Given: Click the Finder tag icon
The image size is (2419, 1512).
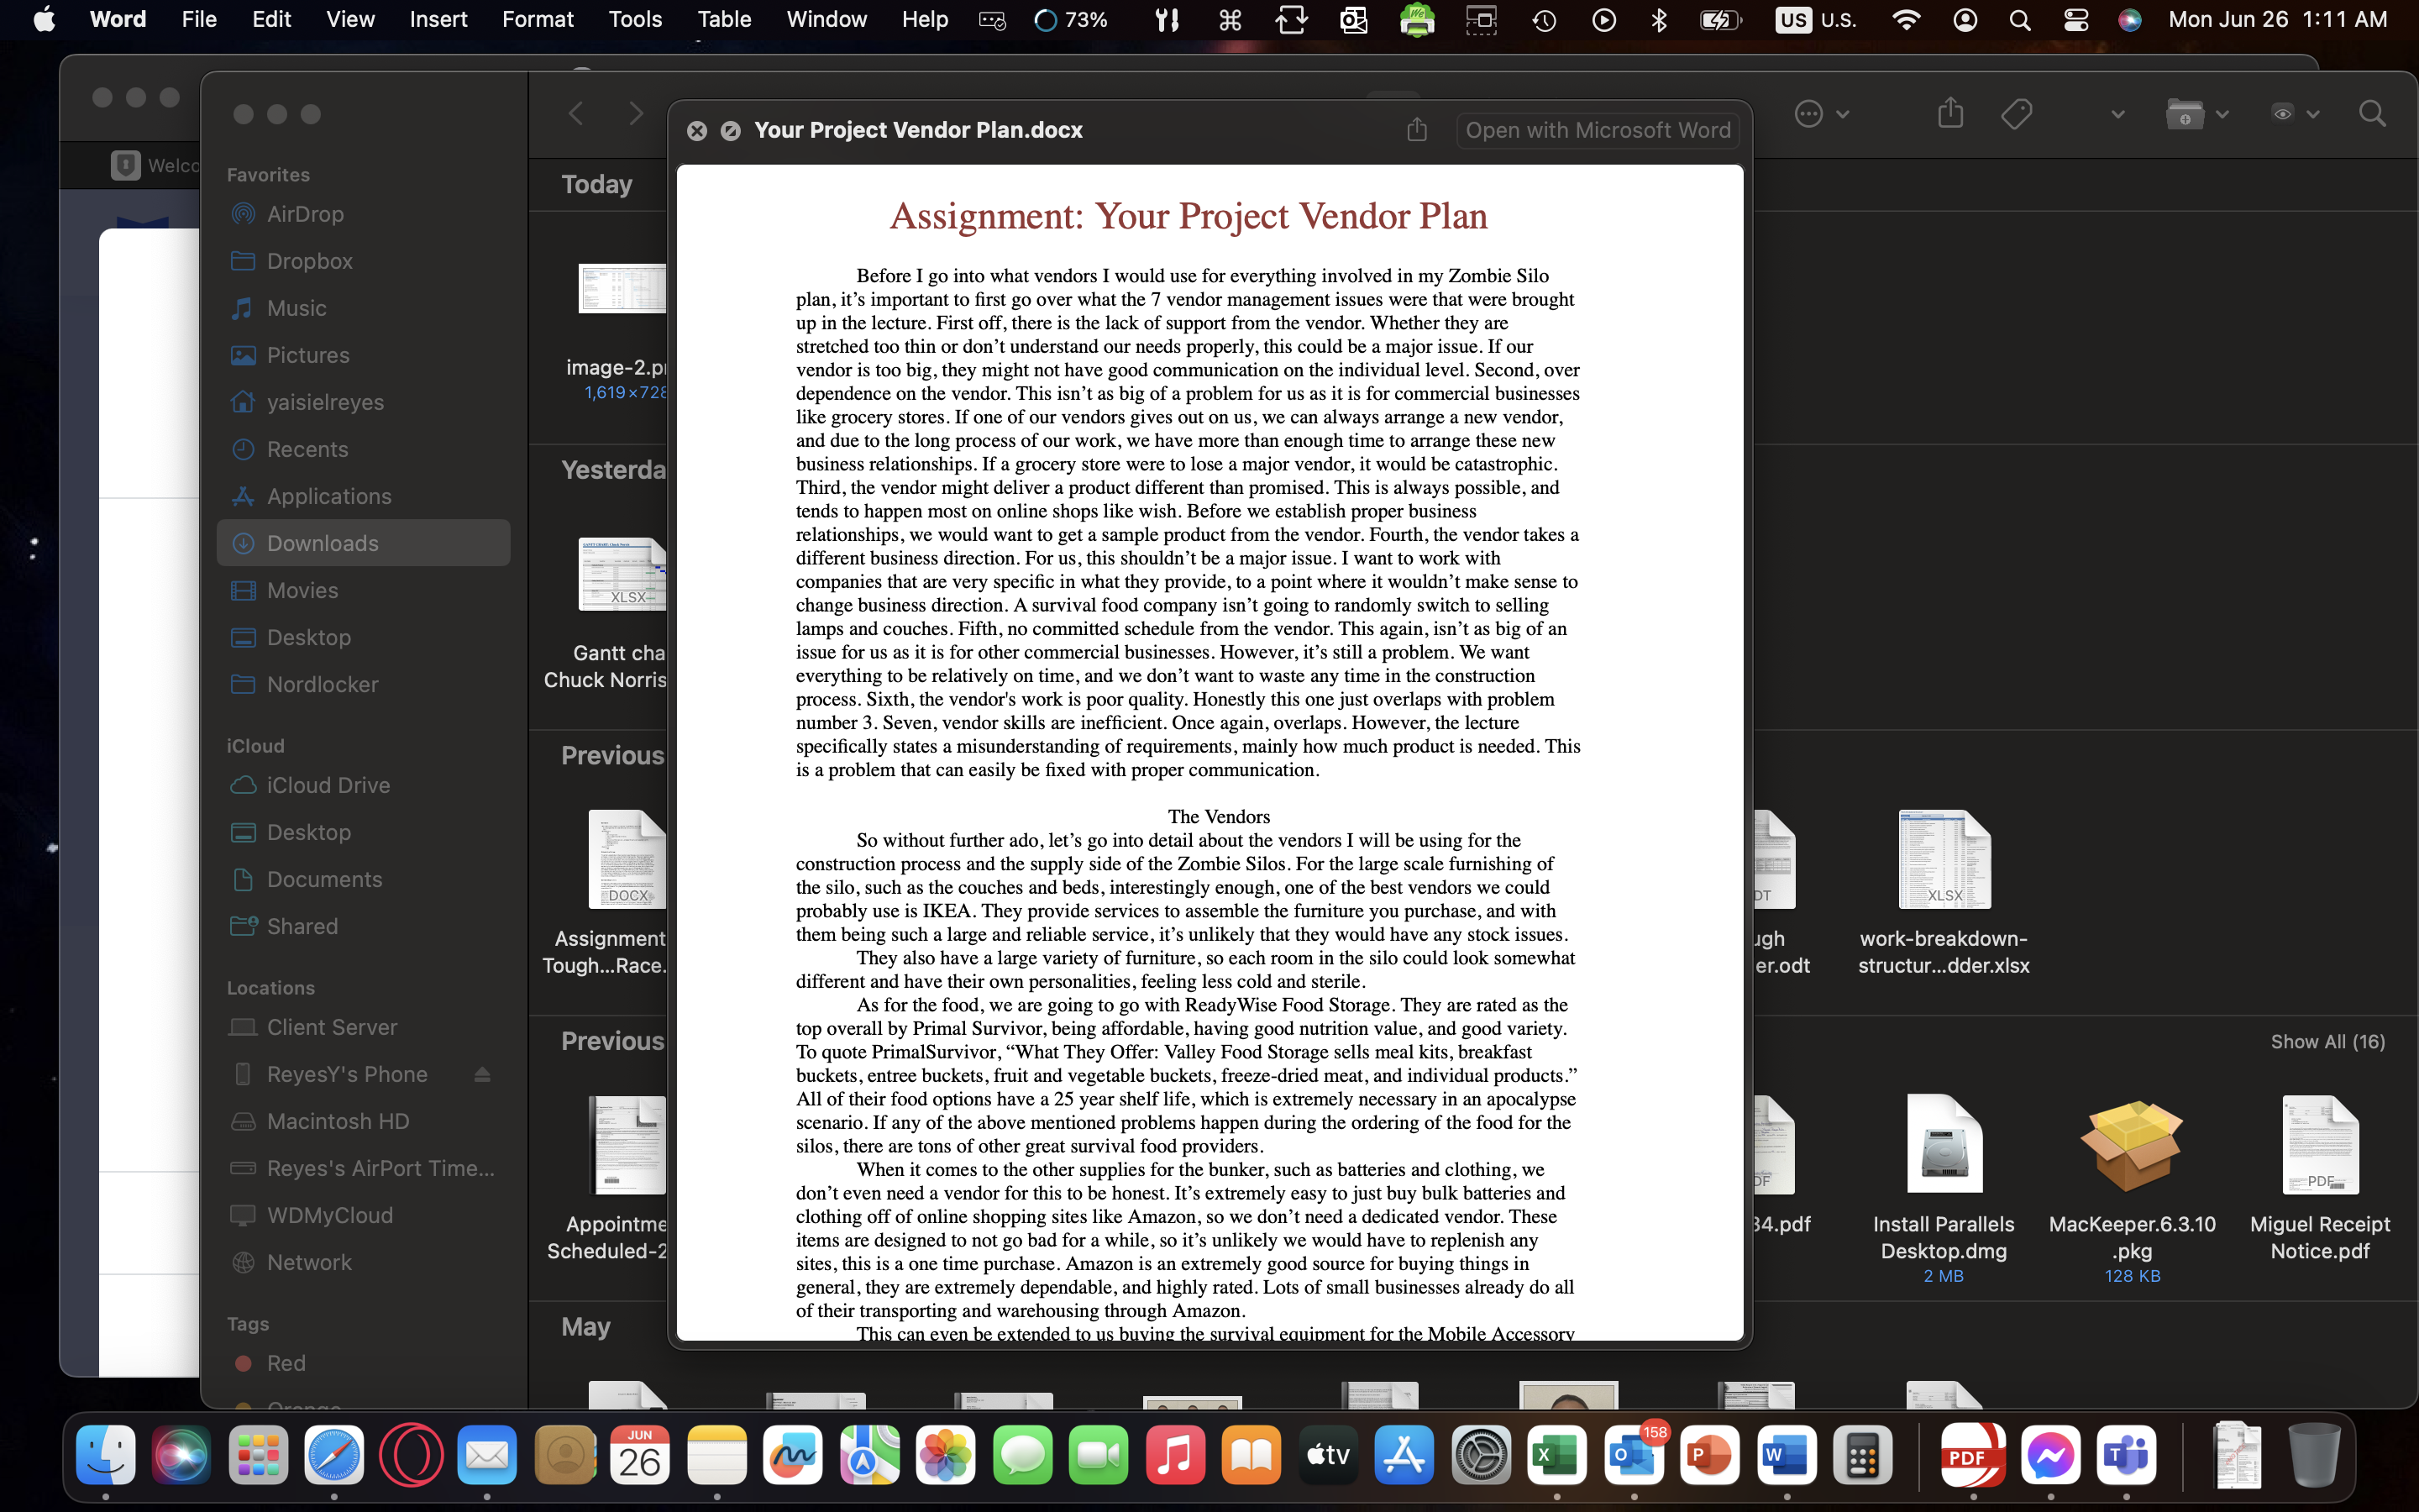Looking at the screenshot, I should pos(2018,113).
